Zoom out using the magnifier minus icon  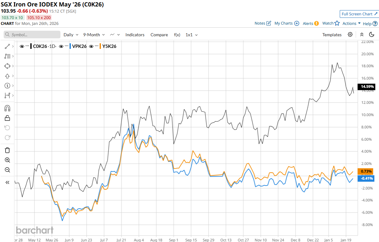(x=7, y=170)
